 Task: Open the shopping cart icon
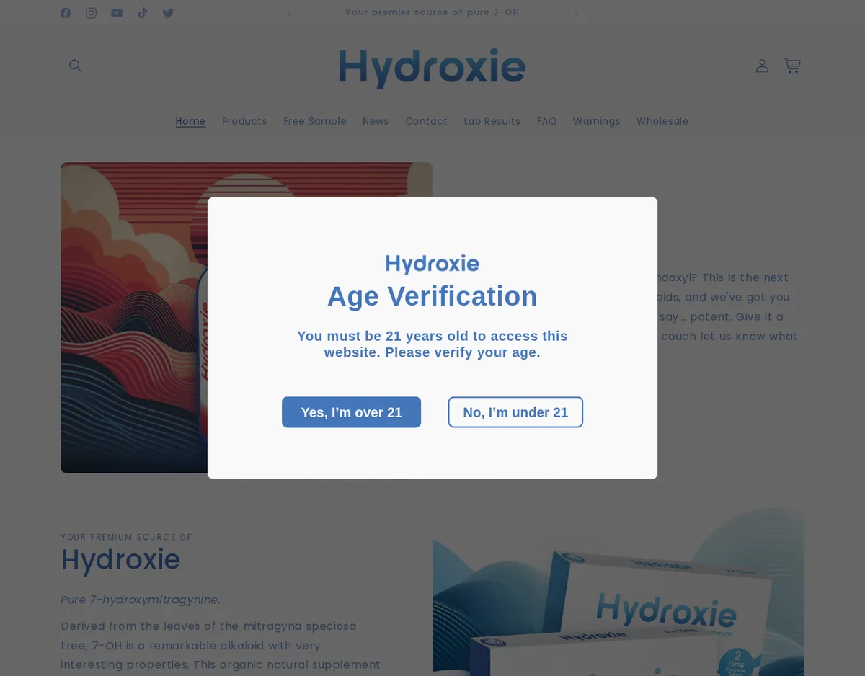tap(792, 66)
